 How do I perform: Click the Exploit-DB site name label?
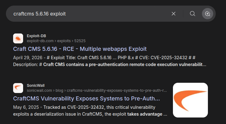tap(36, 36)
